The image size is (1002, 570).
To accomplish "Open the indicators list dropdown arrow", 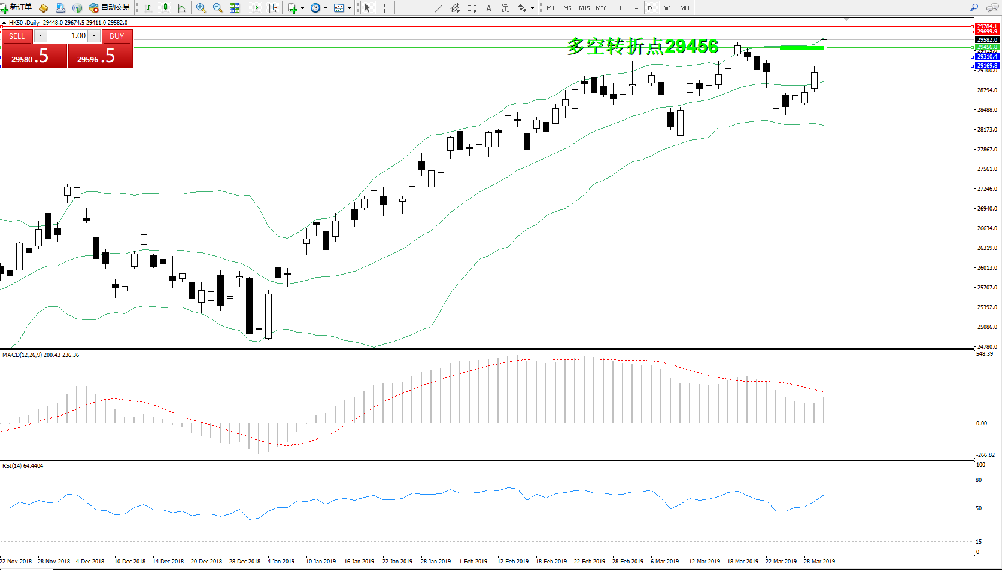I will coord(302,8).
